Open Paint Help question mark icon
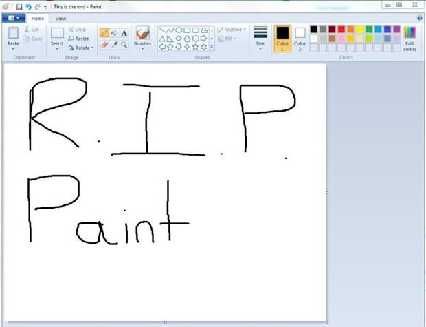Viewport: 426px width, 327px height. pyautogui.click(x=419, y=18)
